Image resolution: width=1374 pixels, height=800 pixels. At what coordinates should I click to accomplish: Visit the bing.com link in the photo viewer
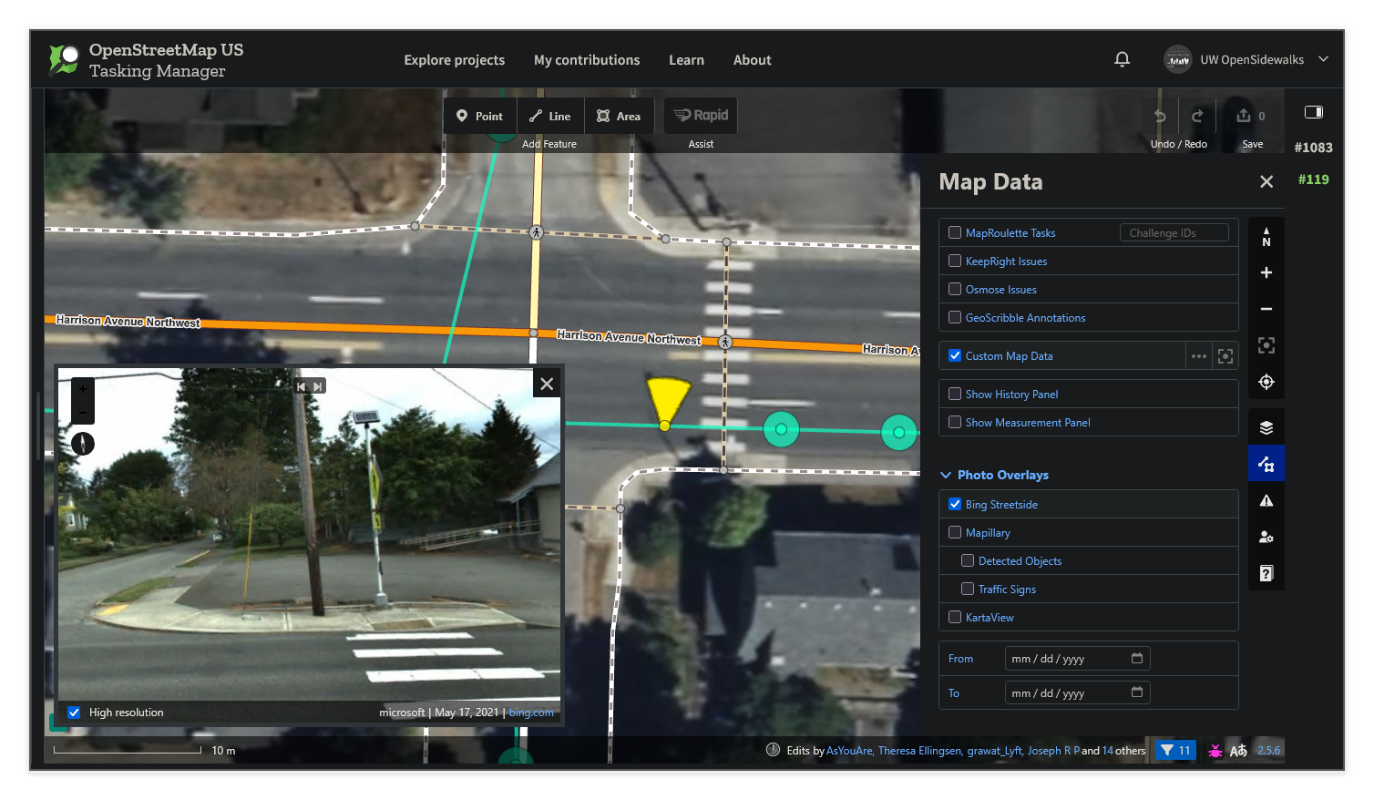coord(531,712)
